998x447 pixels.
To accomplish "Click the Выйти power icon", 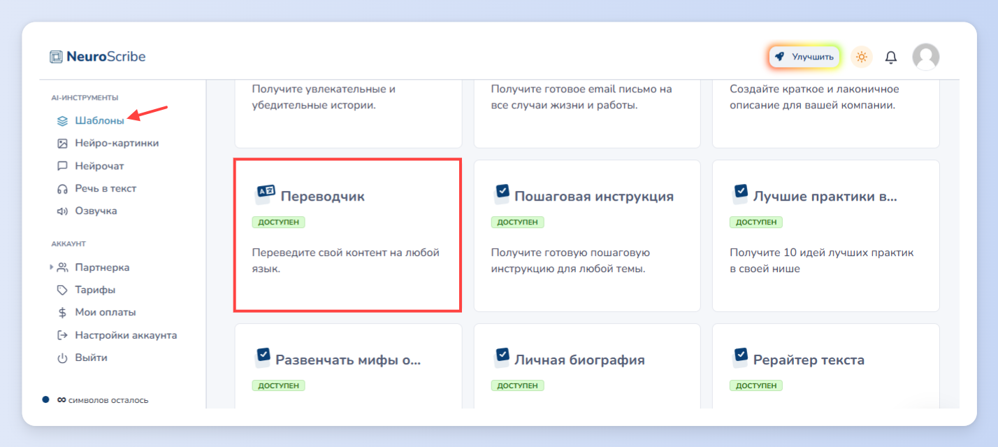I will (x=62, y=357).
